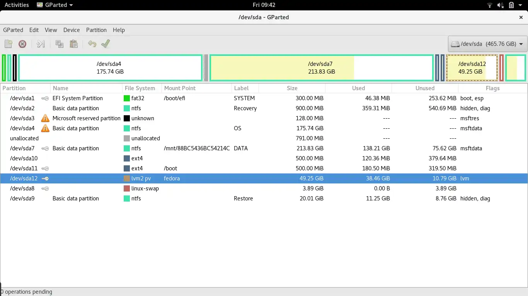
Task: Open the GParted app menu in top bar
Action: [x=55, y=5]
